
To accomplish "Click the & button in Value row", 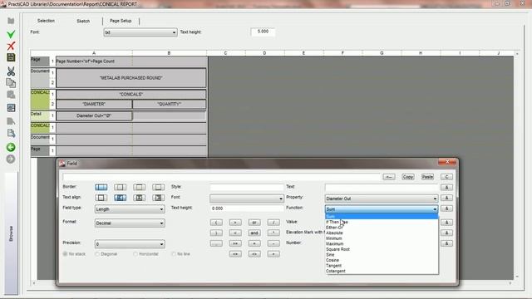I will [446, 223].
